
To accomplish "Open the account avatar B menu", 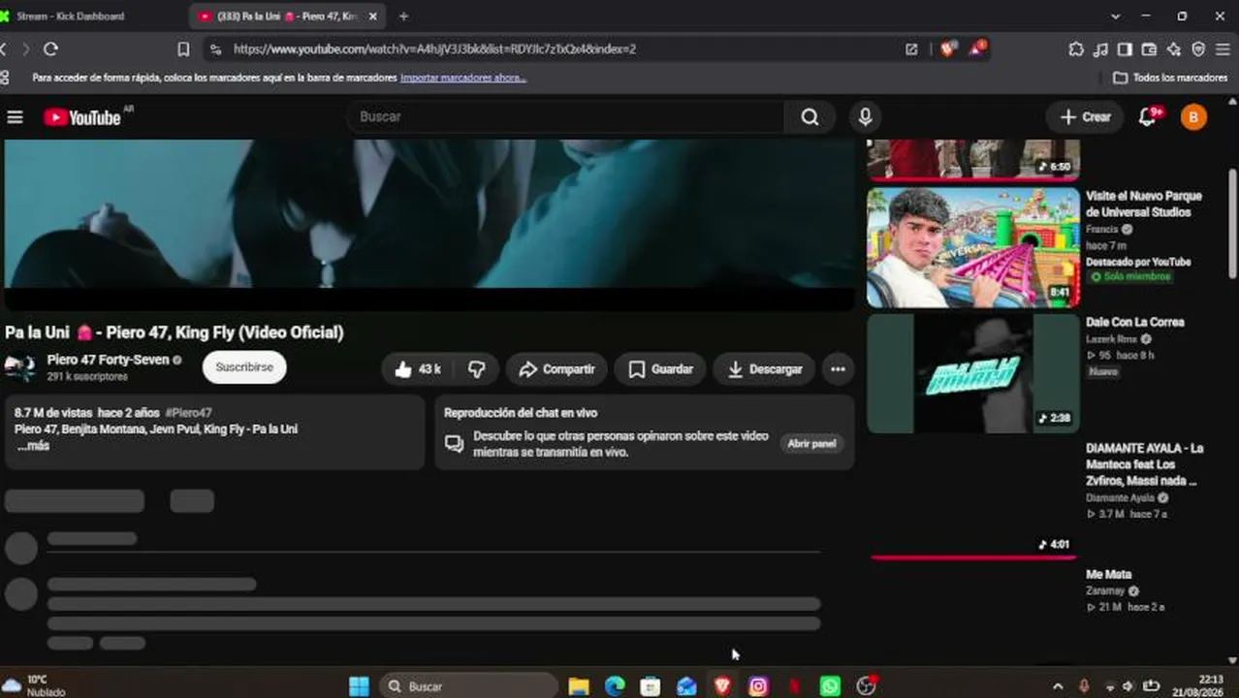I will tap(1193, 117).
